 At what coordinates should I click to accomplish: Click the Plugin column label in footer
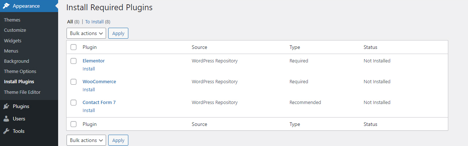pyautogui.click(x=90, y=124)
